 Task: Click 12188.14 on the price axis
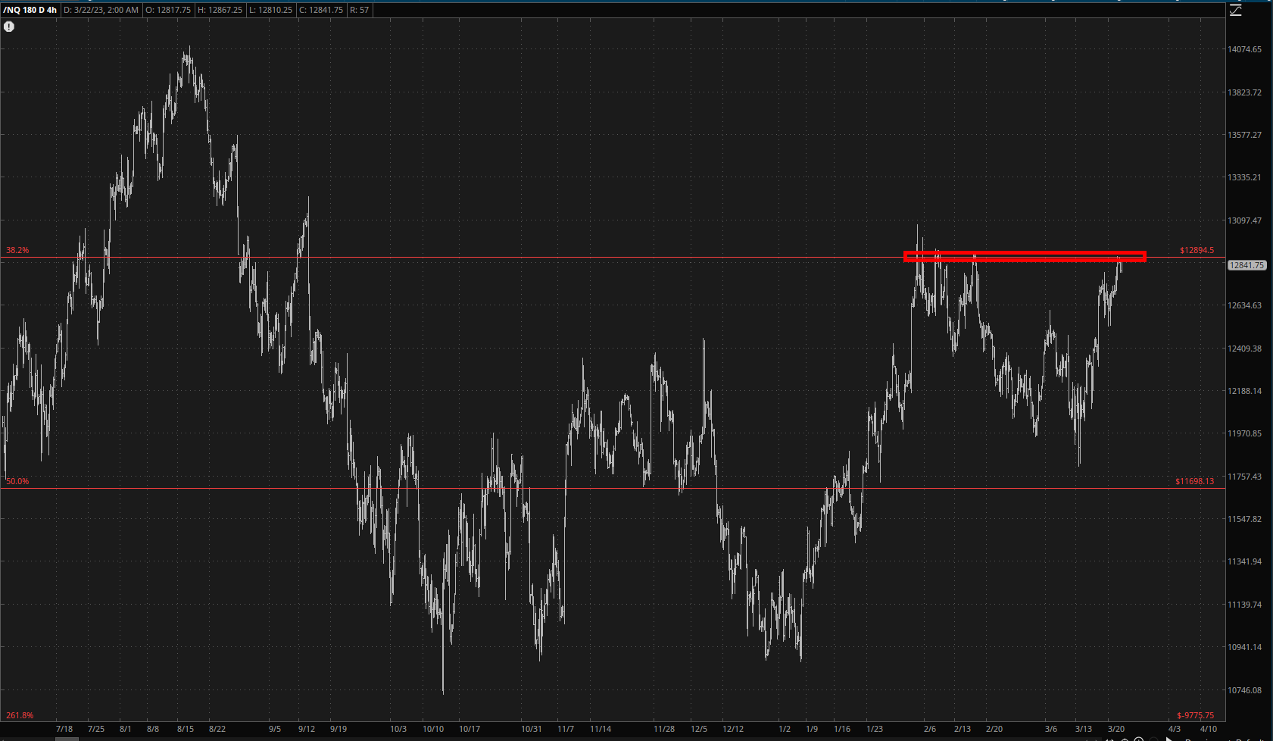pos(1244,391)
